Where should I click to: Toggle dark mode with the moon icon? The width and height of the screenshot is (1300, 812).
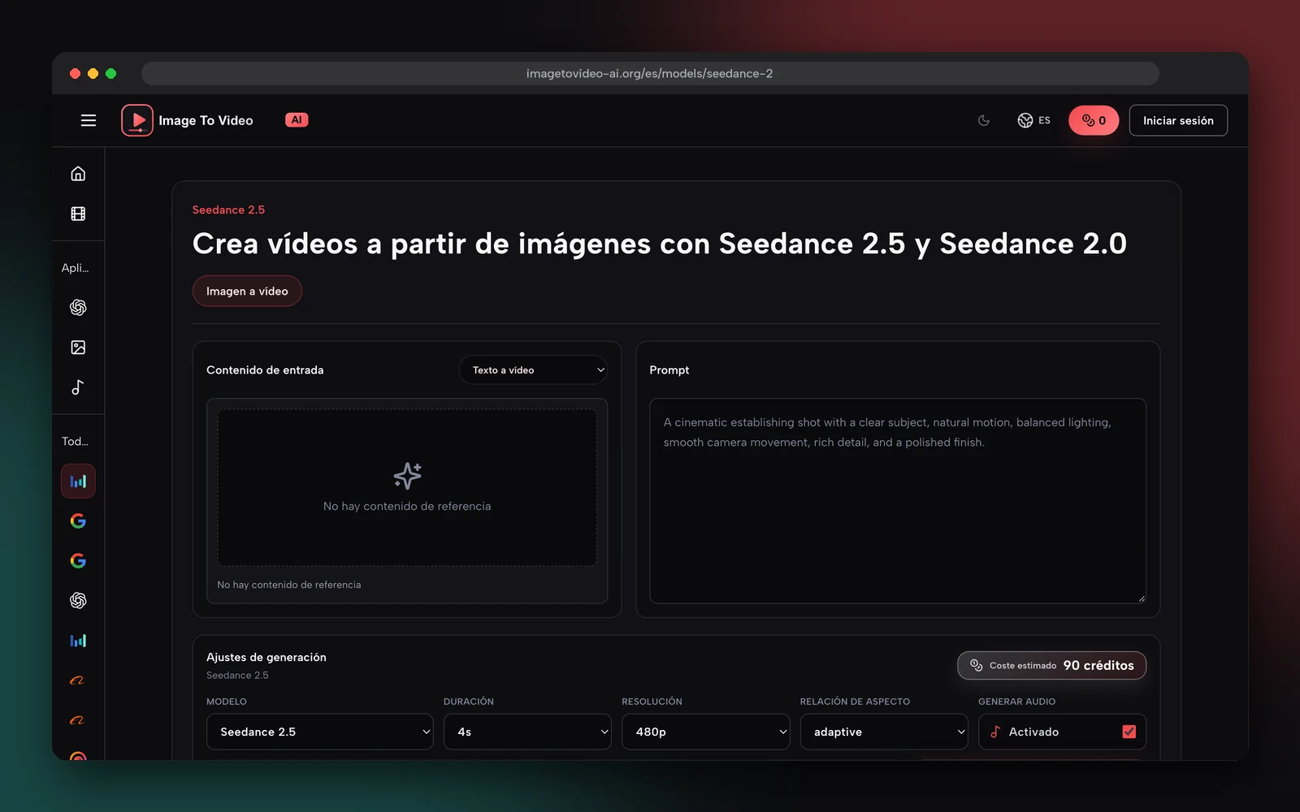pos(984,120)
